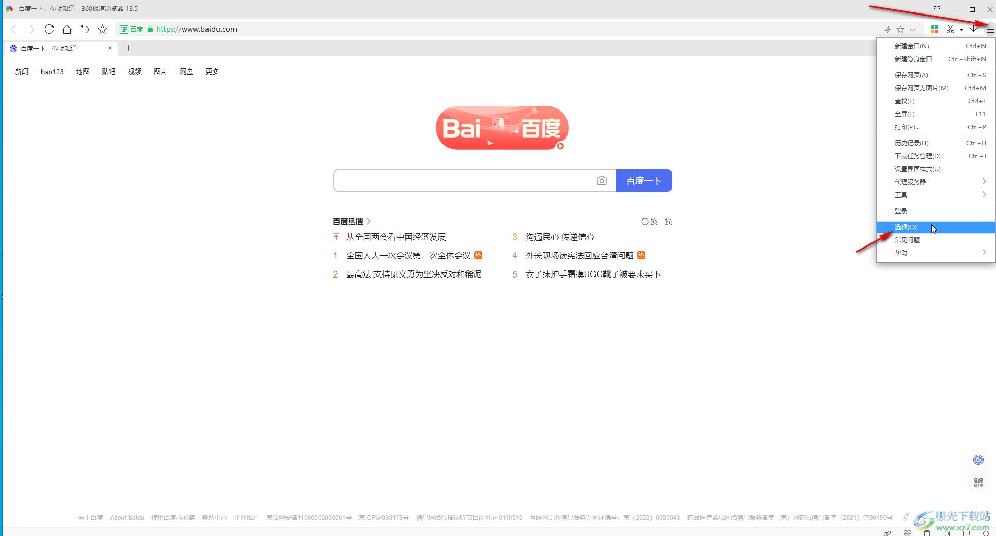This screenshot has width=996, height=536.
Task: Click the extensions grid icon
Action: [x=934, y=29]
